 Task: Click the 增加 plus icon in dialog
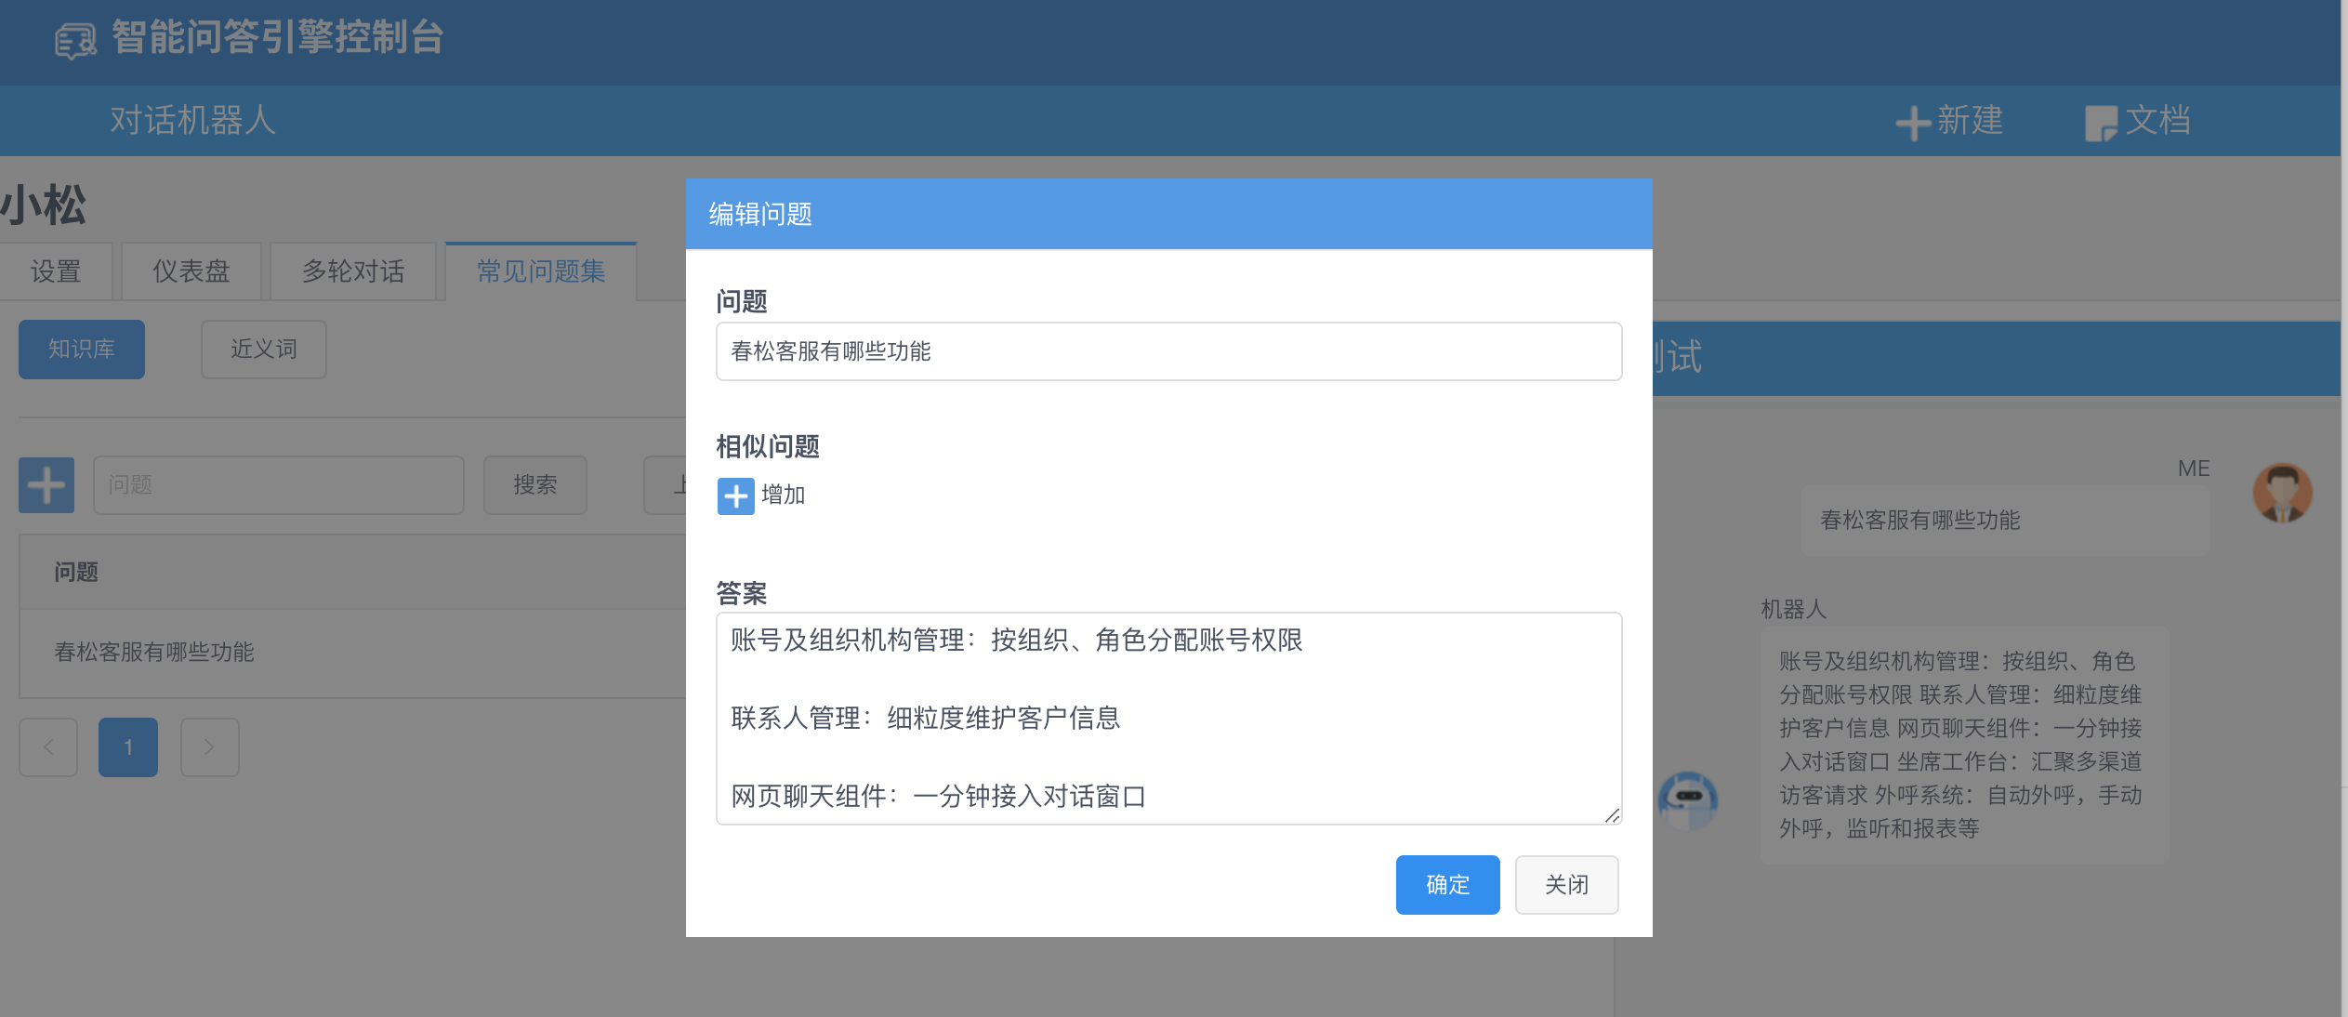click(735, 495)
